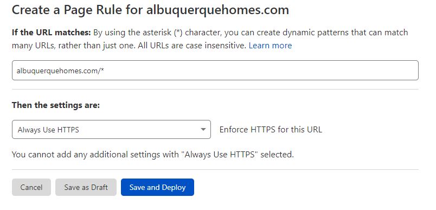
Task: Click 'All URLs are case insensitive' sentence
Action: click(x=192, y=46)
